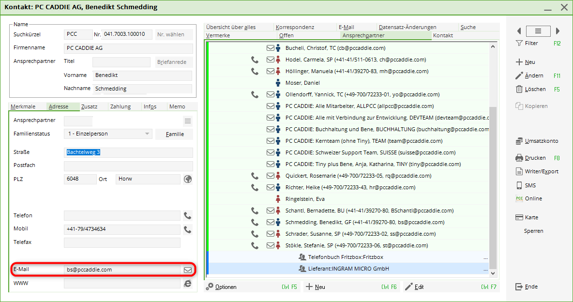Click the envelope icon beside E-Mail field
This screenshot has width=573, height=302.
188,270
